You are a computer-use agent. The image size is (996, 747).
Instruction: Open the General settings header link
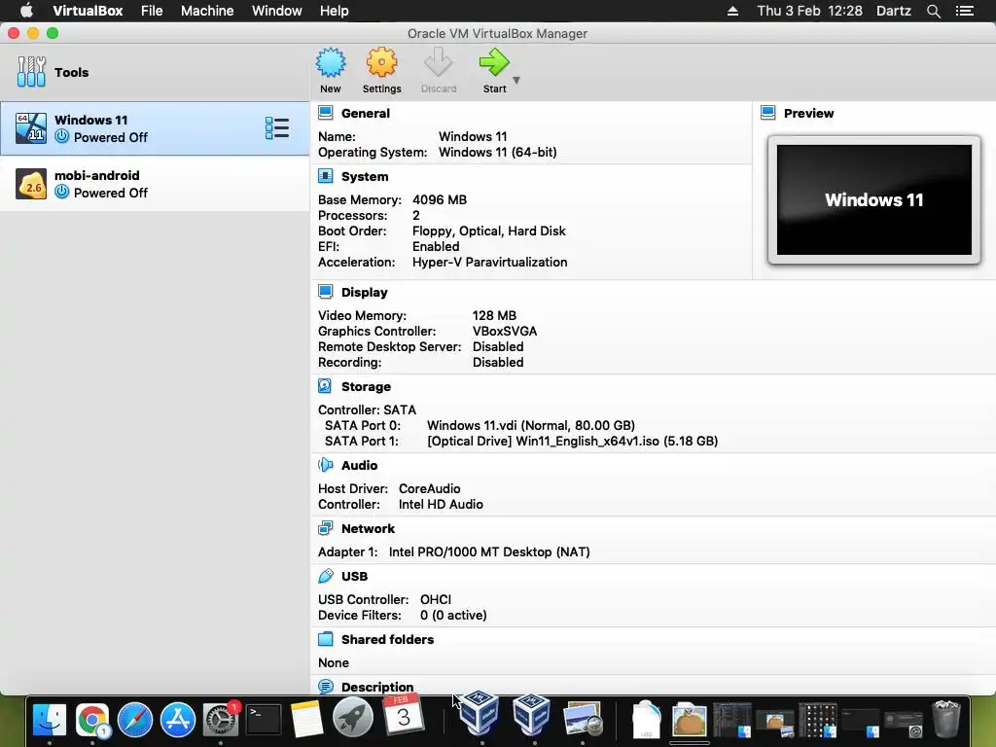[366, 113]
